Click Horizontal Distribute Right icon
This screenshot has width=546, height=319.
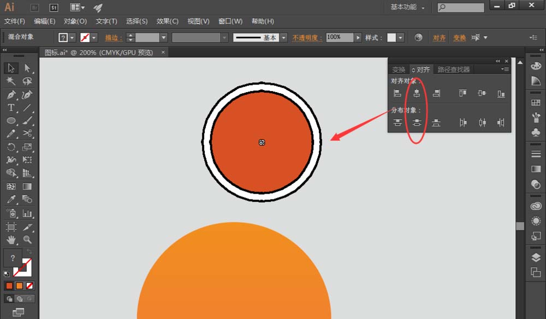tap(501, 123)
